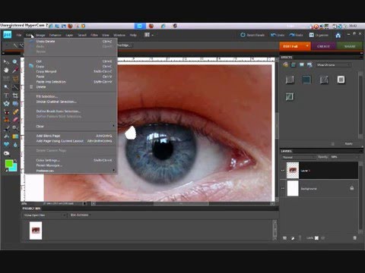Select the Red Eye Removal tool
This screenshot has height=273, width=365.
point(6,111)
